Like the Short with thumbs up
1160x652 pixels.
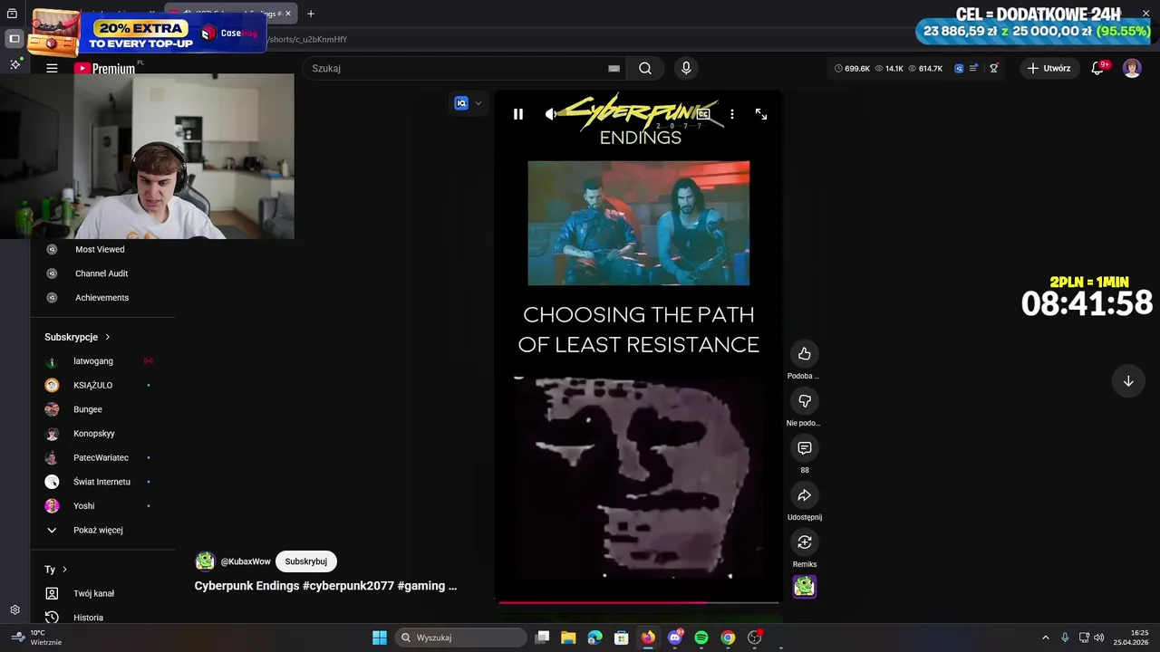(804, 353)
